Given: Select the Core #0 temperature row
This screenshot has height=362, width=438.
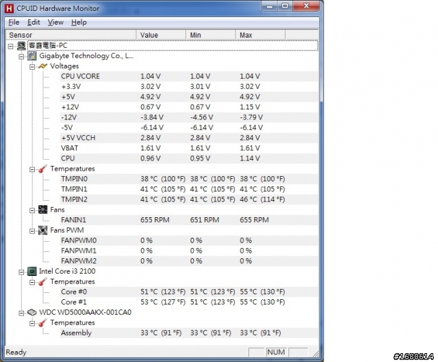Looking at the screenshot, I should pos(189,292).
